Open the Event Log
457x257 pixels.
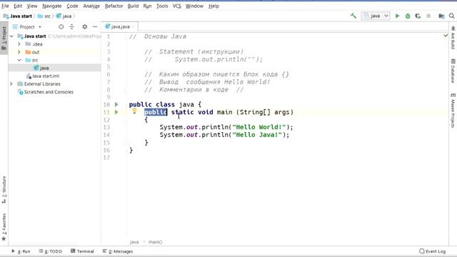click(x=433, y=251)
